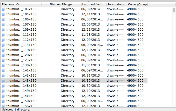176x111 pixels.
Task: Select the thumbnail_107x150 filename
Action: 21,24
